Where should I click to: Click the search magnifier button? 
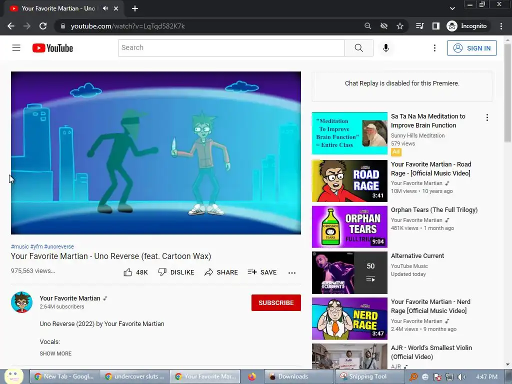tap(359, 48)
